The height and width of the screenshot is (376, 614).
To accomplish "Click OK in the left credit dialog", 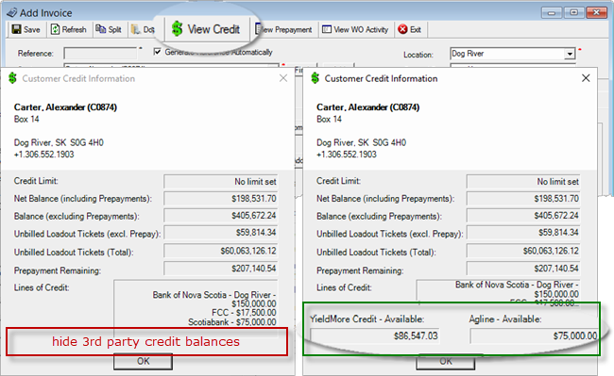I will (x=143, y=361).
